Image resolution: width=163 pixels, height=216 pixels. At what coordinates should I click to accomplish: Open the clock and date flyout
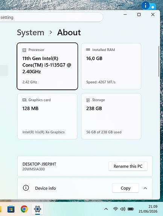click(148, 209)
